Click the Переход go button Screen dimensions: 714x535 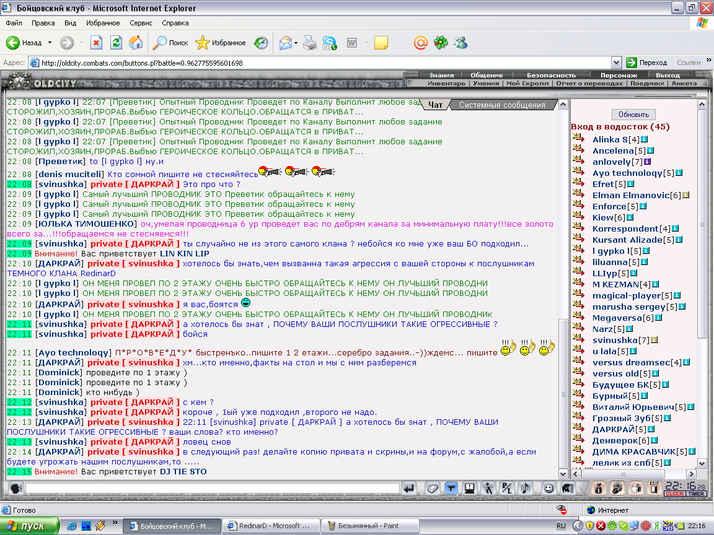(646, 63)
